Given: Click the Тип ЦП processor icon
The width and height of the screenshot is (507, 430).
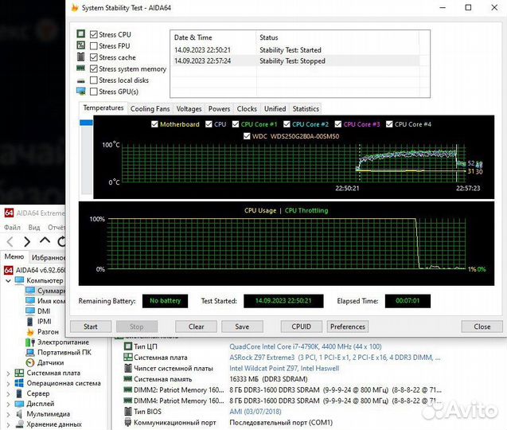Looking at the screenshot, I should pos(128,346).
